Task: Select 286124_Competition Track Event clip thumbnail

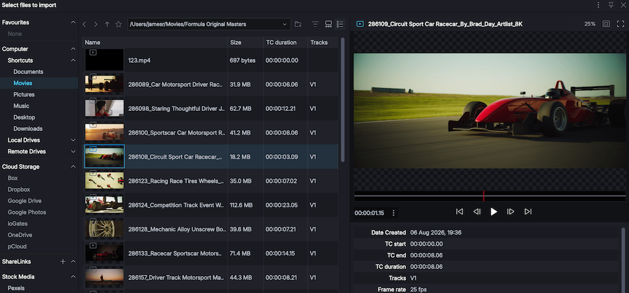Action: 104,205
